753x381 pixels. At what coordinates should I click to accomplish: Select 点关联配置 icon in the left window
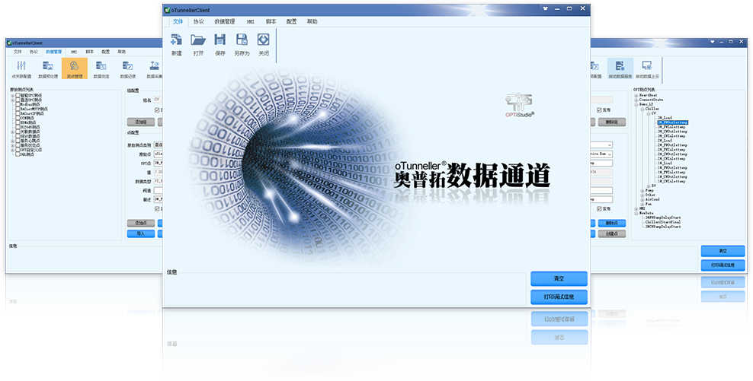pyautogui.click(x=21, y=66)
